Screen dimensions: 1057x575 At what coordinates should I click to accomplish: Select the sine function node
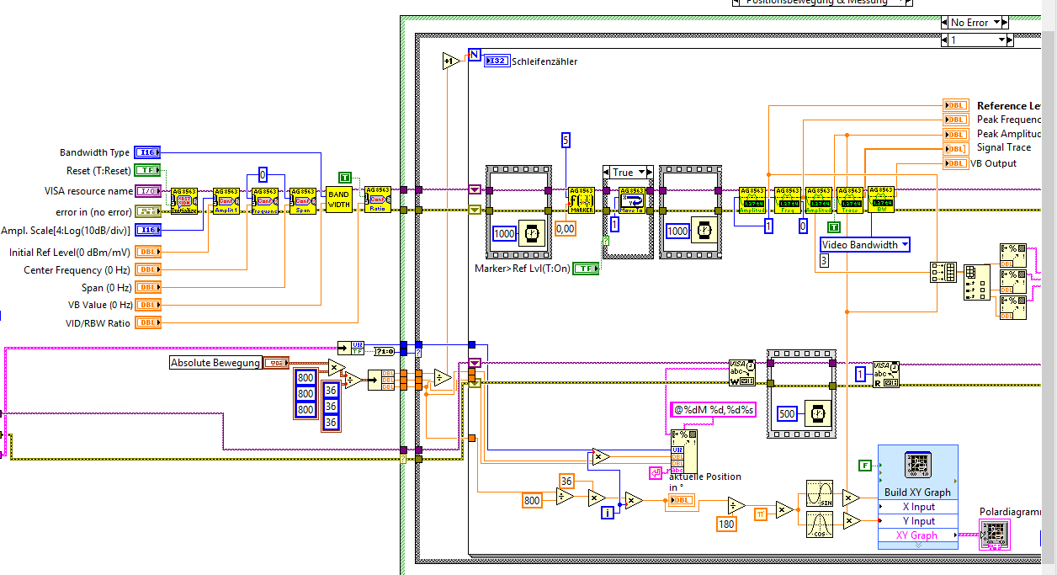click(819, 492)
